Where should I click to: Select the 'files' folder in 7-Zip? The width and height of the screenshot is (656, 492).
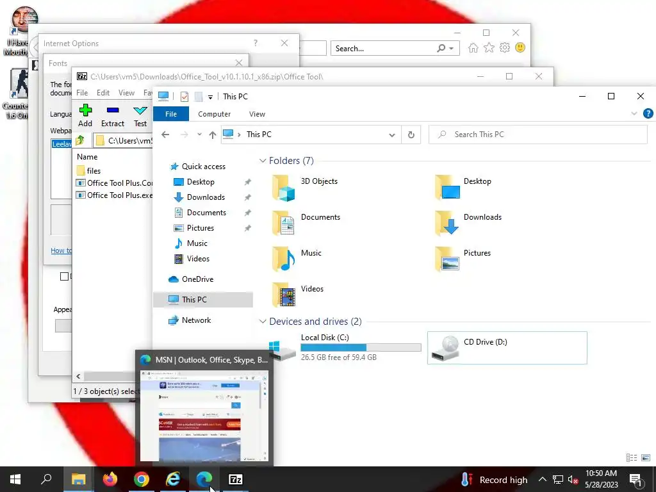[x=88, y=170]
